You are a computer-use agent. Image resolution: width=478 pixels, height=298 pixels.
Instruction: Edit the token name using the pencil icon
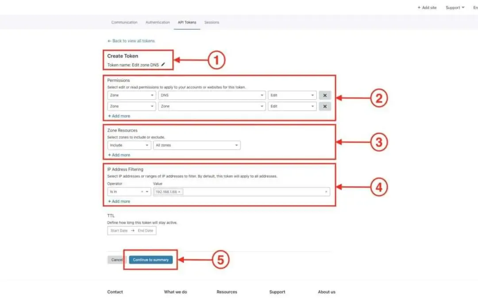163,64
